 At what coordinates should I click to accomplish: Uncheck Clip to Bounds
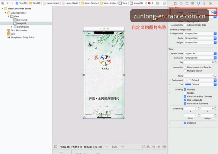(185, 100)
